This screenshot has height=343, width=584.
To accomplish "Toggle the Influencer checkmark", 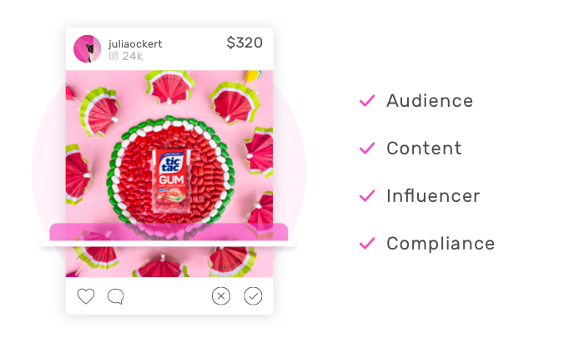I will point(367,196).
